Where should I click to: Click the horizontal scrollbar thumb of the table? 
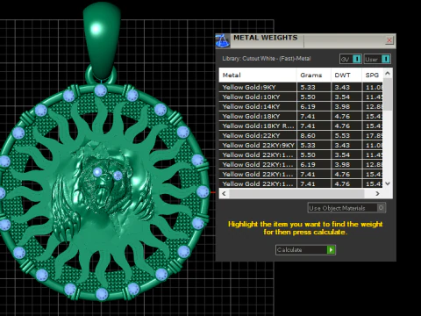click(x=296, y=193)
